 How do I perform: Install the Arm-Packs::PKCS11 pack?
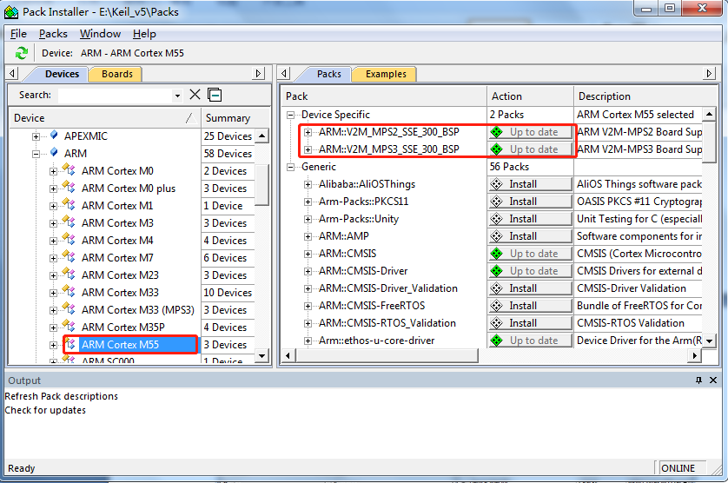tap(530, 202)
